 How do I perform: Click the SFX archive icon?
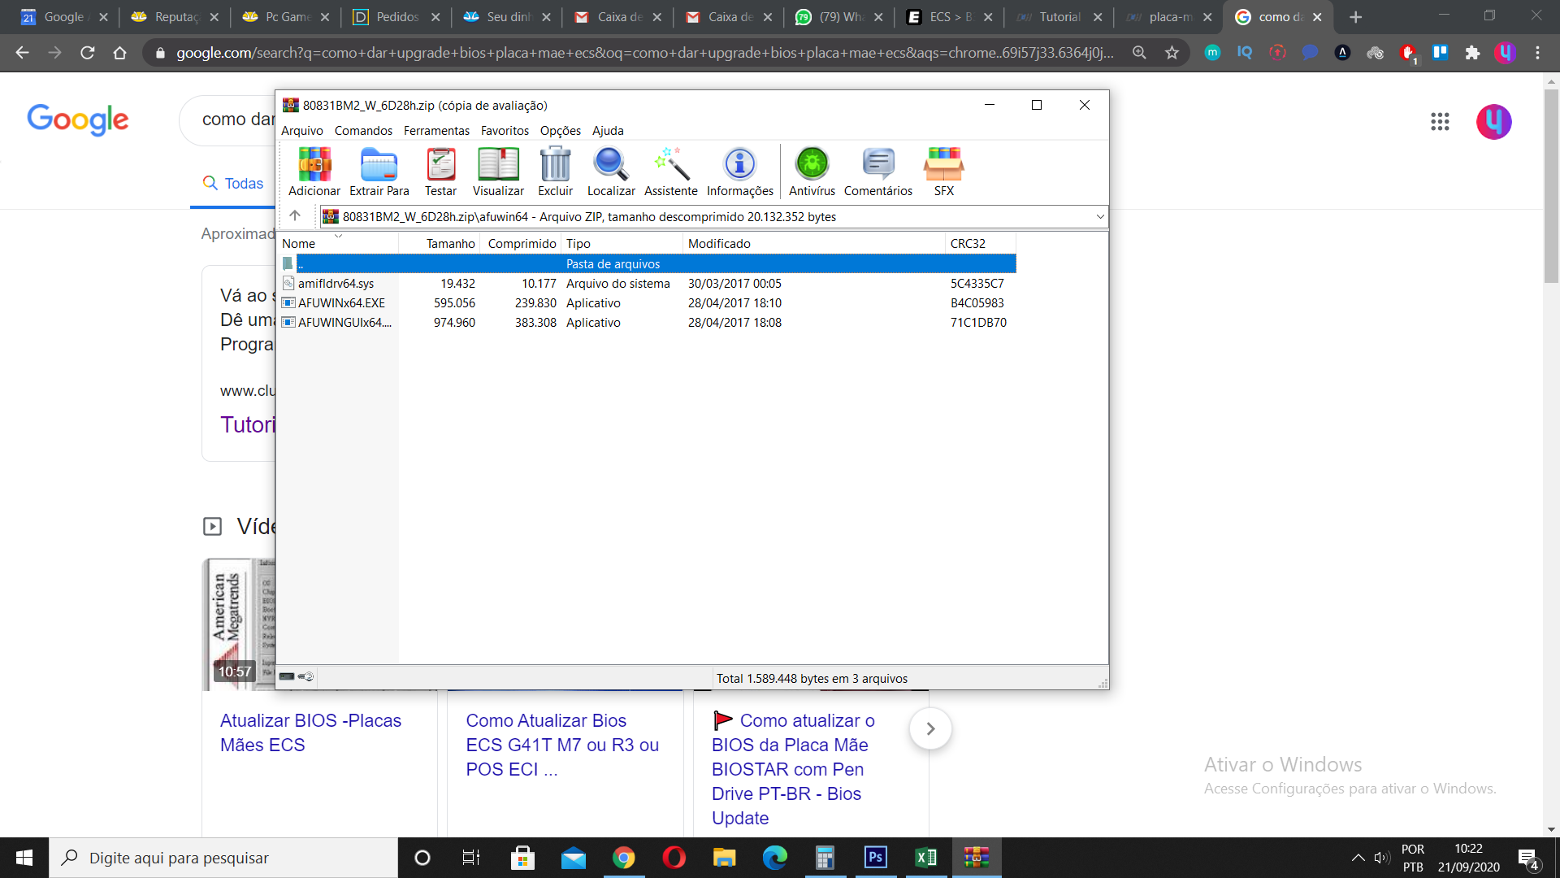[943, 172]
